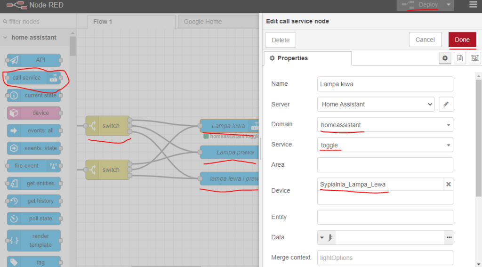Screen dimensions: 482x267
Task: Switch to the Google Home tab
Action: pos(202,22)
